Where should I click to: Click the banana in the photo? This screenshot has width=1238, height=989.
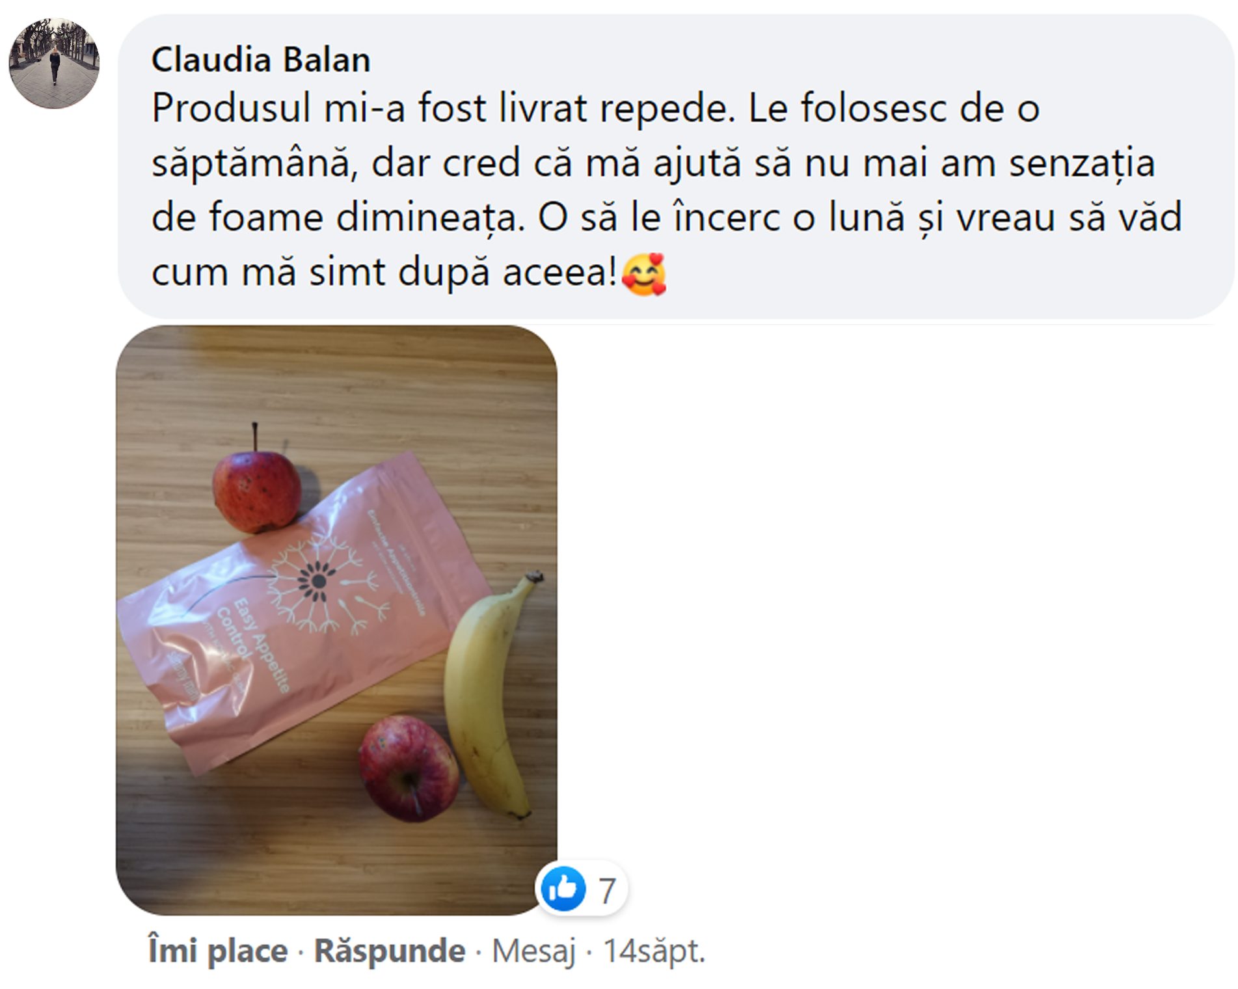pos(492,696)
